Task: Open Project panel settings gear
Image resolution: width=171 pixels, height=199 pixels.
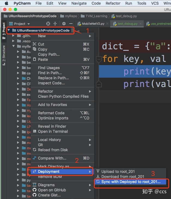Action: tap(64, 24)
